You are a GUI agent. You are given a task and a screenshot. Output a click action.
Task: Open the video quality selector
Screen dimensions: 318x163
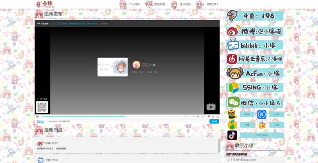pos(203,116)
